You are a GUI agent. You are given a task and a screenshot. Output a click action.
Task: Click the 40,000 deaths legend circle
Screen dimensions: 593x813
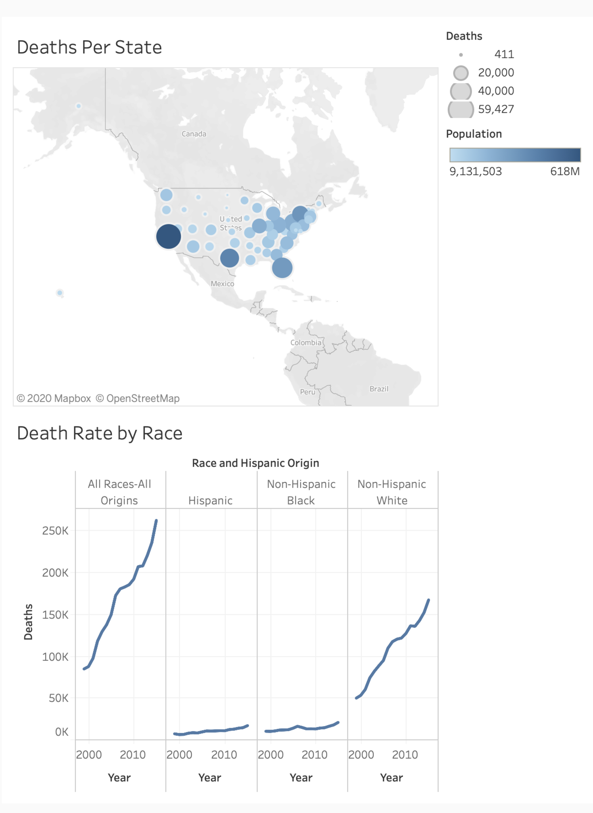point(461,91)
